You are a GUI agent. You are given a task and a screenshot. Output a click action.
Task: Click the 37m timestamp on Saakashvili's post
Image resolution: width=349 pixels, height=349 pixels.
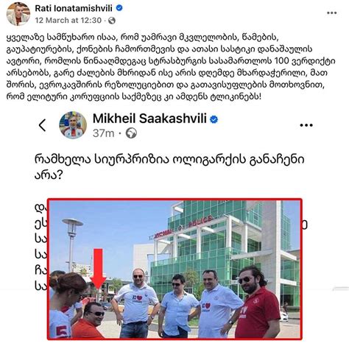[x=104, y=133]
